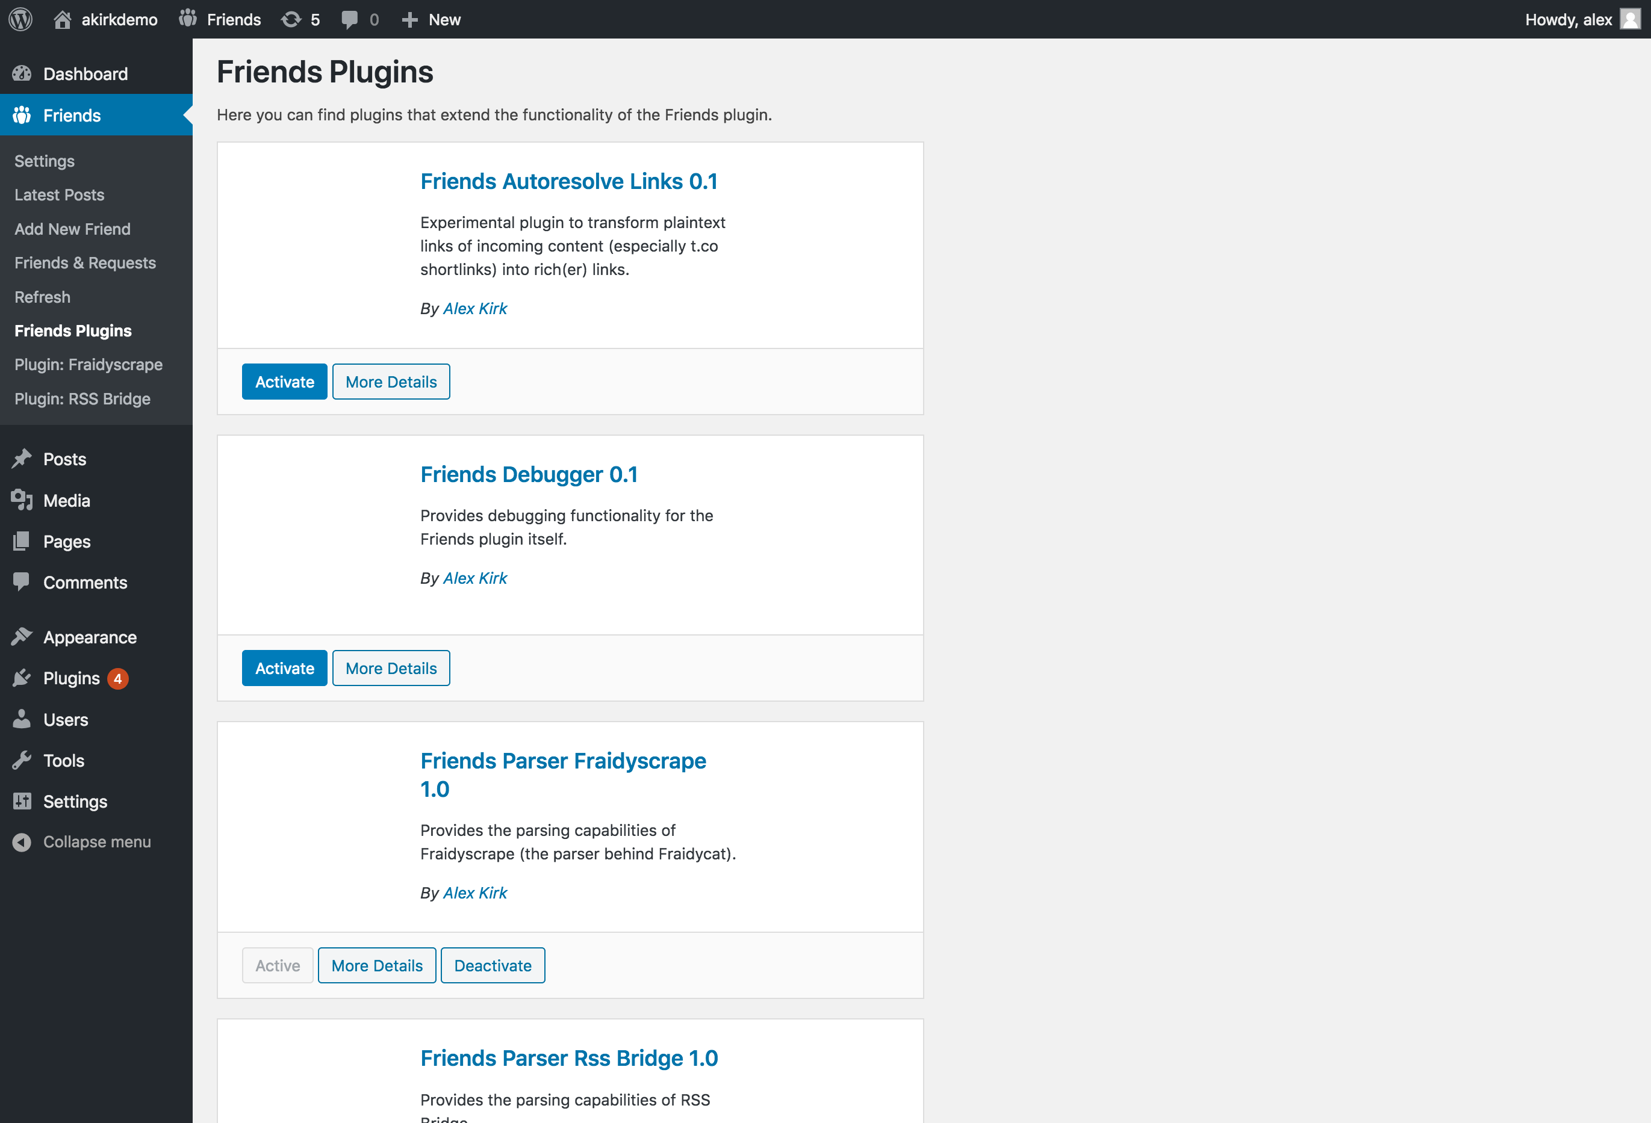Click the Media icon in sidebar
The width and height of the screenshot is (1651, 1123).
click(22, 501)
